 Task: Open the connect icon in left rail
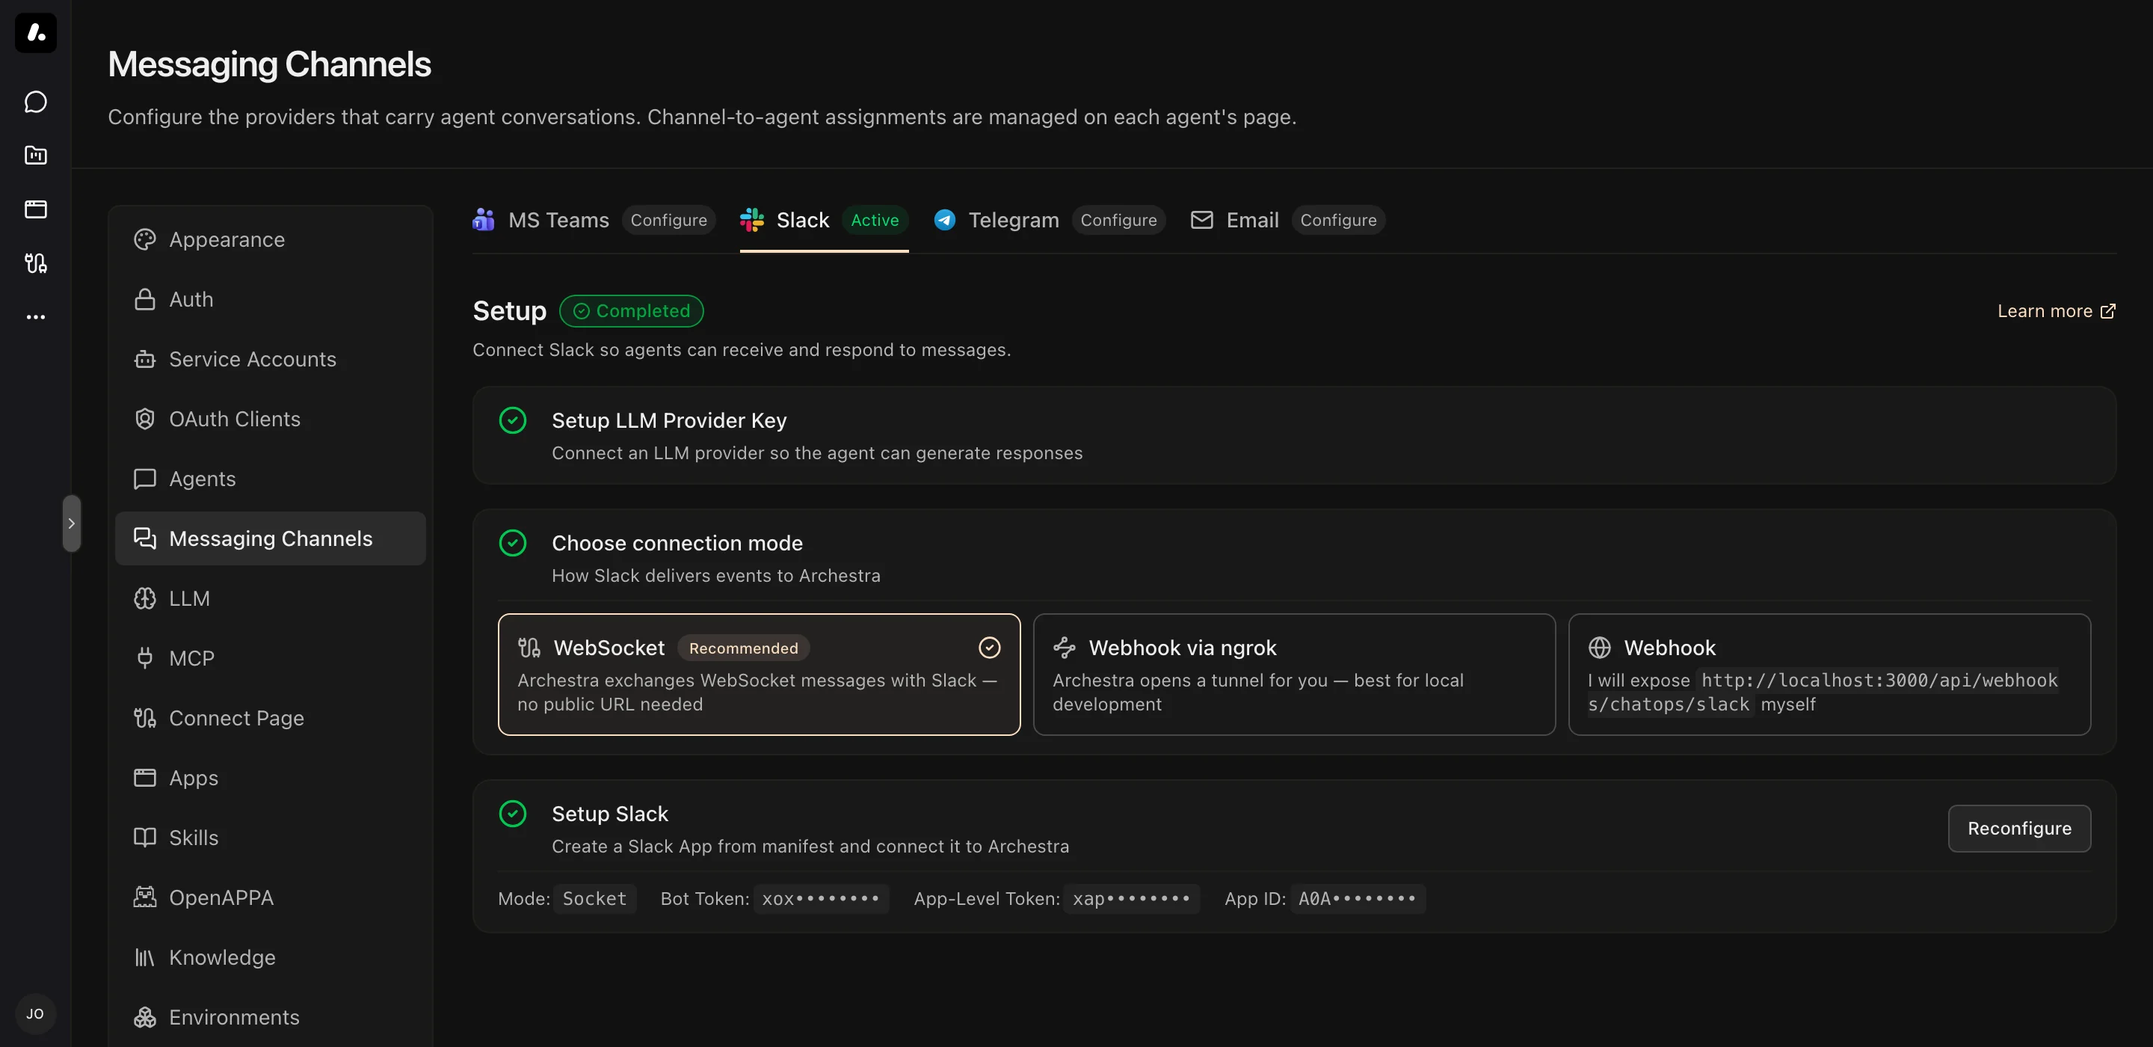coord(36,263)
